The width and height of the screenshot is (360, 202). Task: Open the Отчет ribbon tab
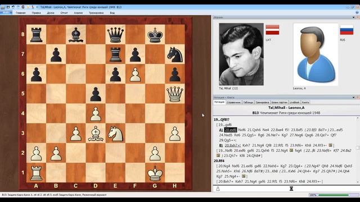[64, 13]
